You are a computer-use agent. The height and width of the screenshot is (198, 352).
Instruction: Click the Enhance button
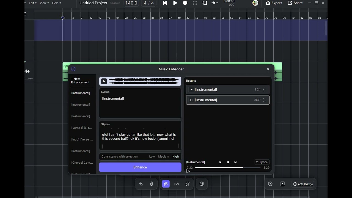(x=140, y=167)
